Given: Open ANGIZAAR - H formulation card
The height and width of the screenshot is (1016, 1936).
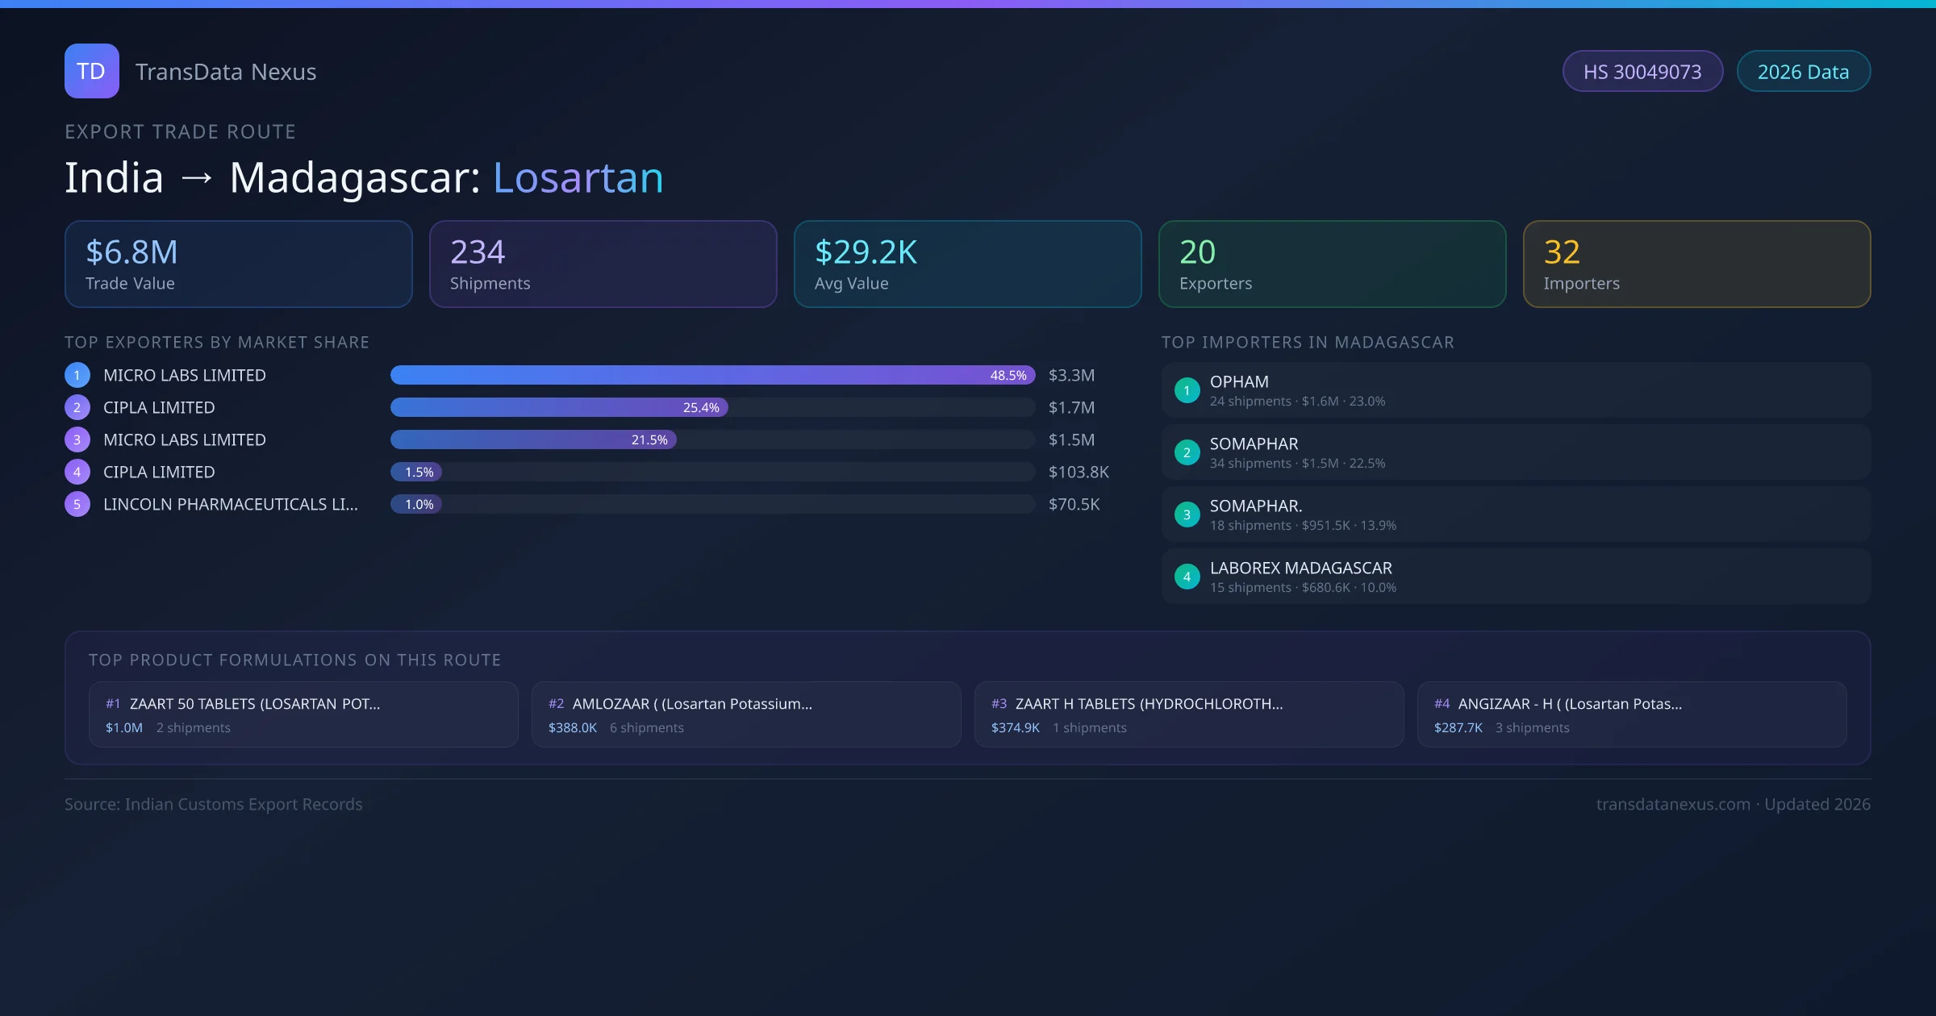Looking at the screenshot, I should coord(1631,714).
